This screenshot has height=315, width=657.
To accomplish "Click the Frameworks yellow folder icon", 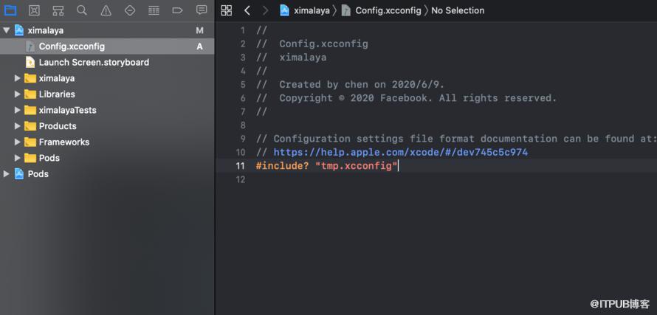I will [30, 142].
